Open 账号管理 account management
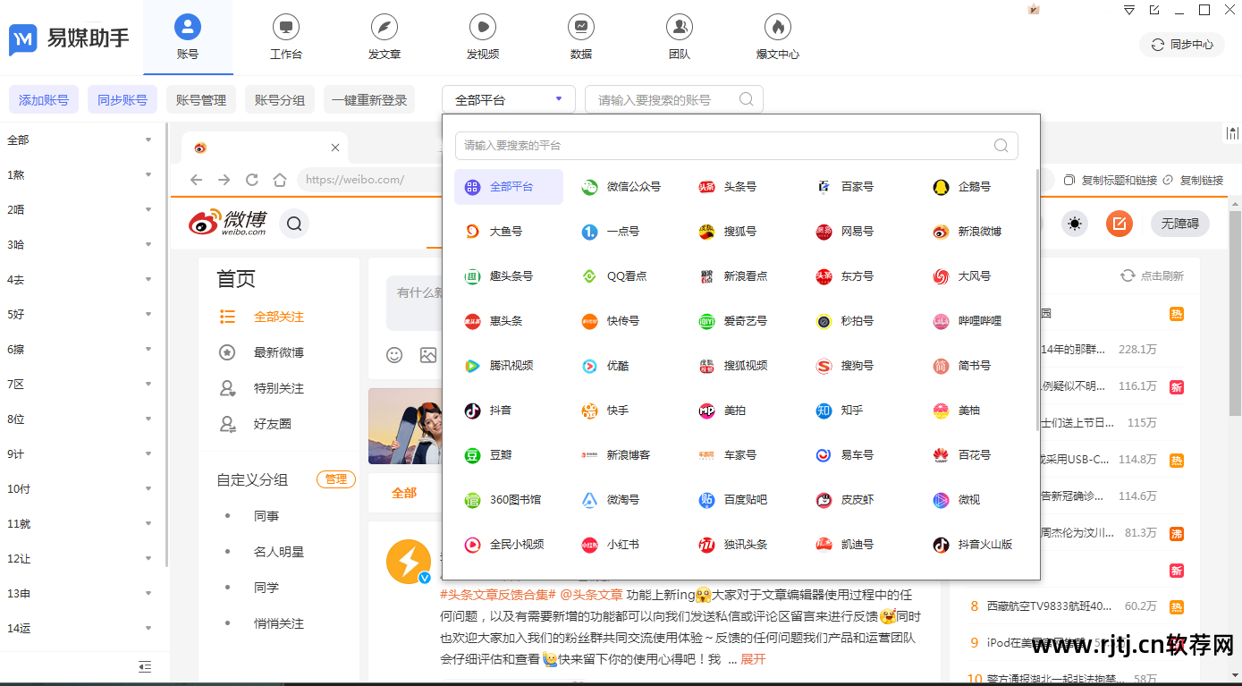1242x686 pixels. pos(201,100)
